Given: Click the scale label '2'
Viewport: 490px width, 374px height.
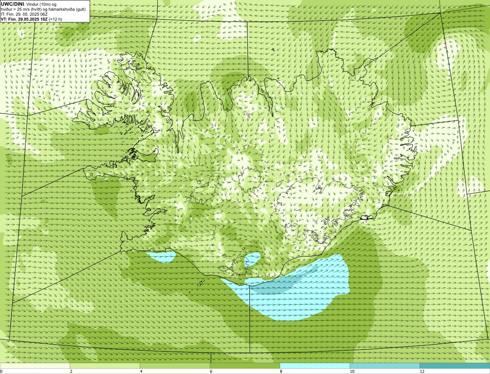Looking at the screenshot, I should click(71, 371).
